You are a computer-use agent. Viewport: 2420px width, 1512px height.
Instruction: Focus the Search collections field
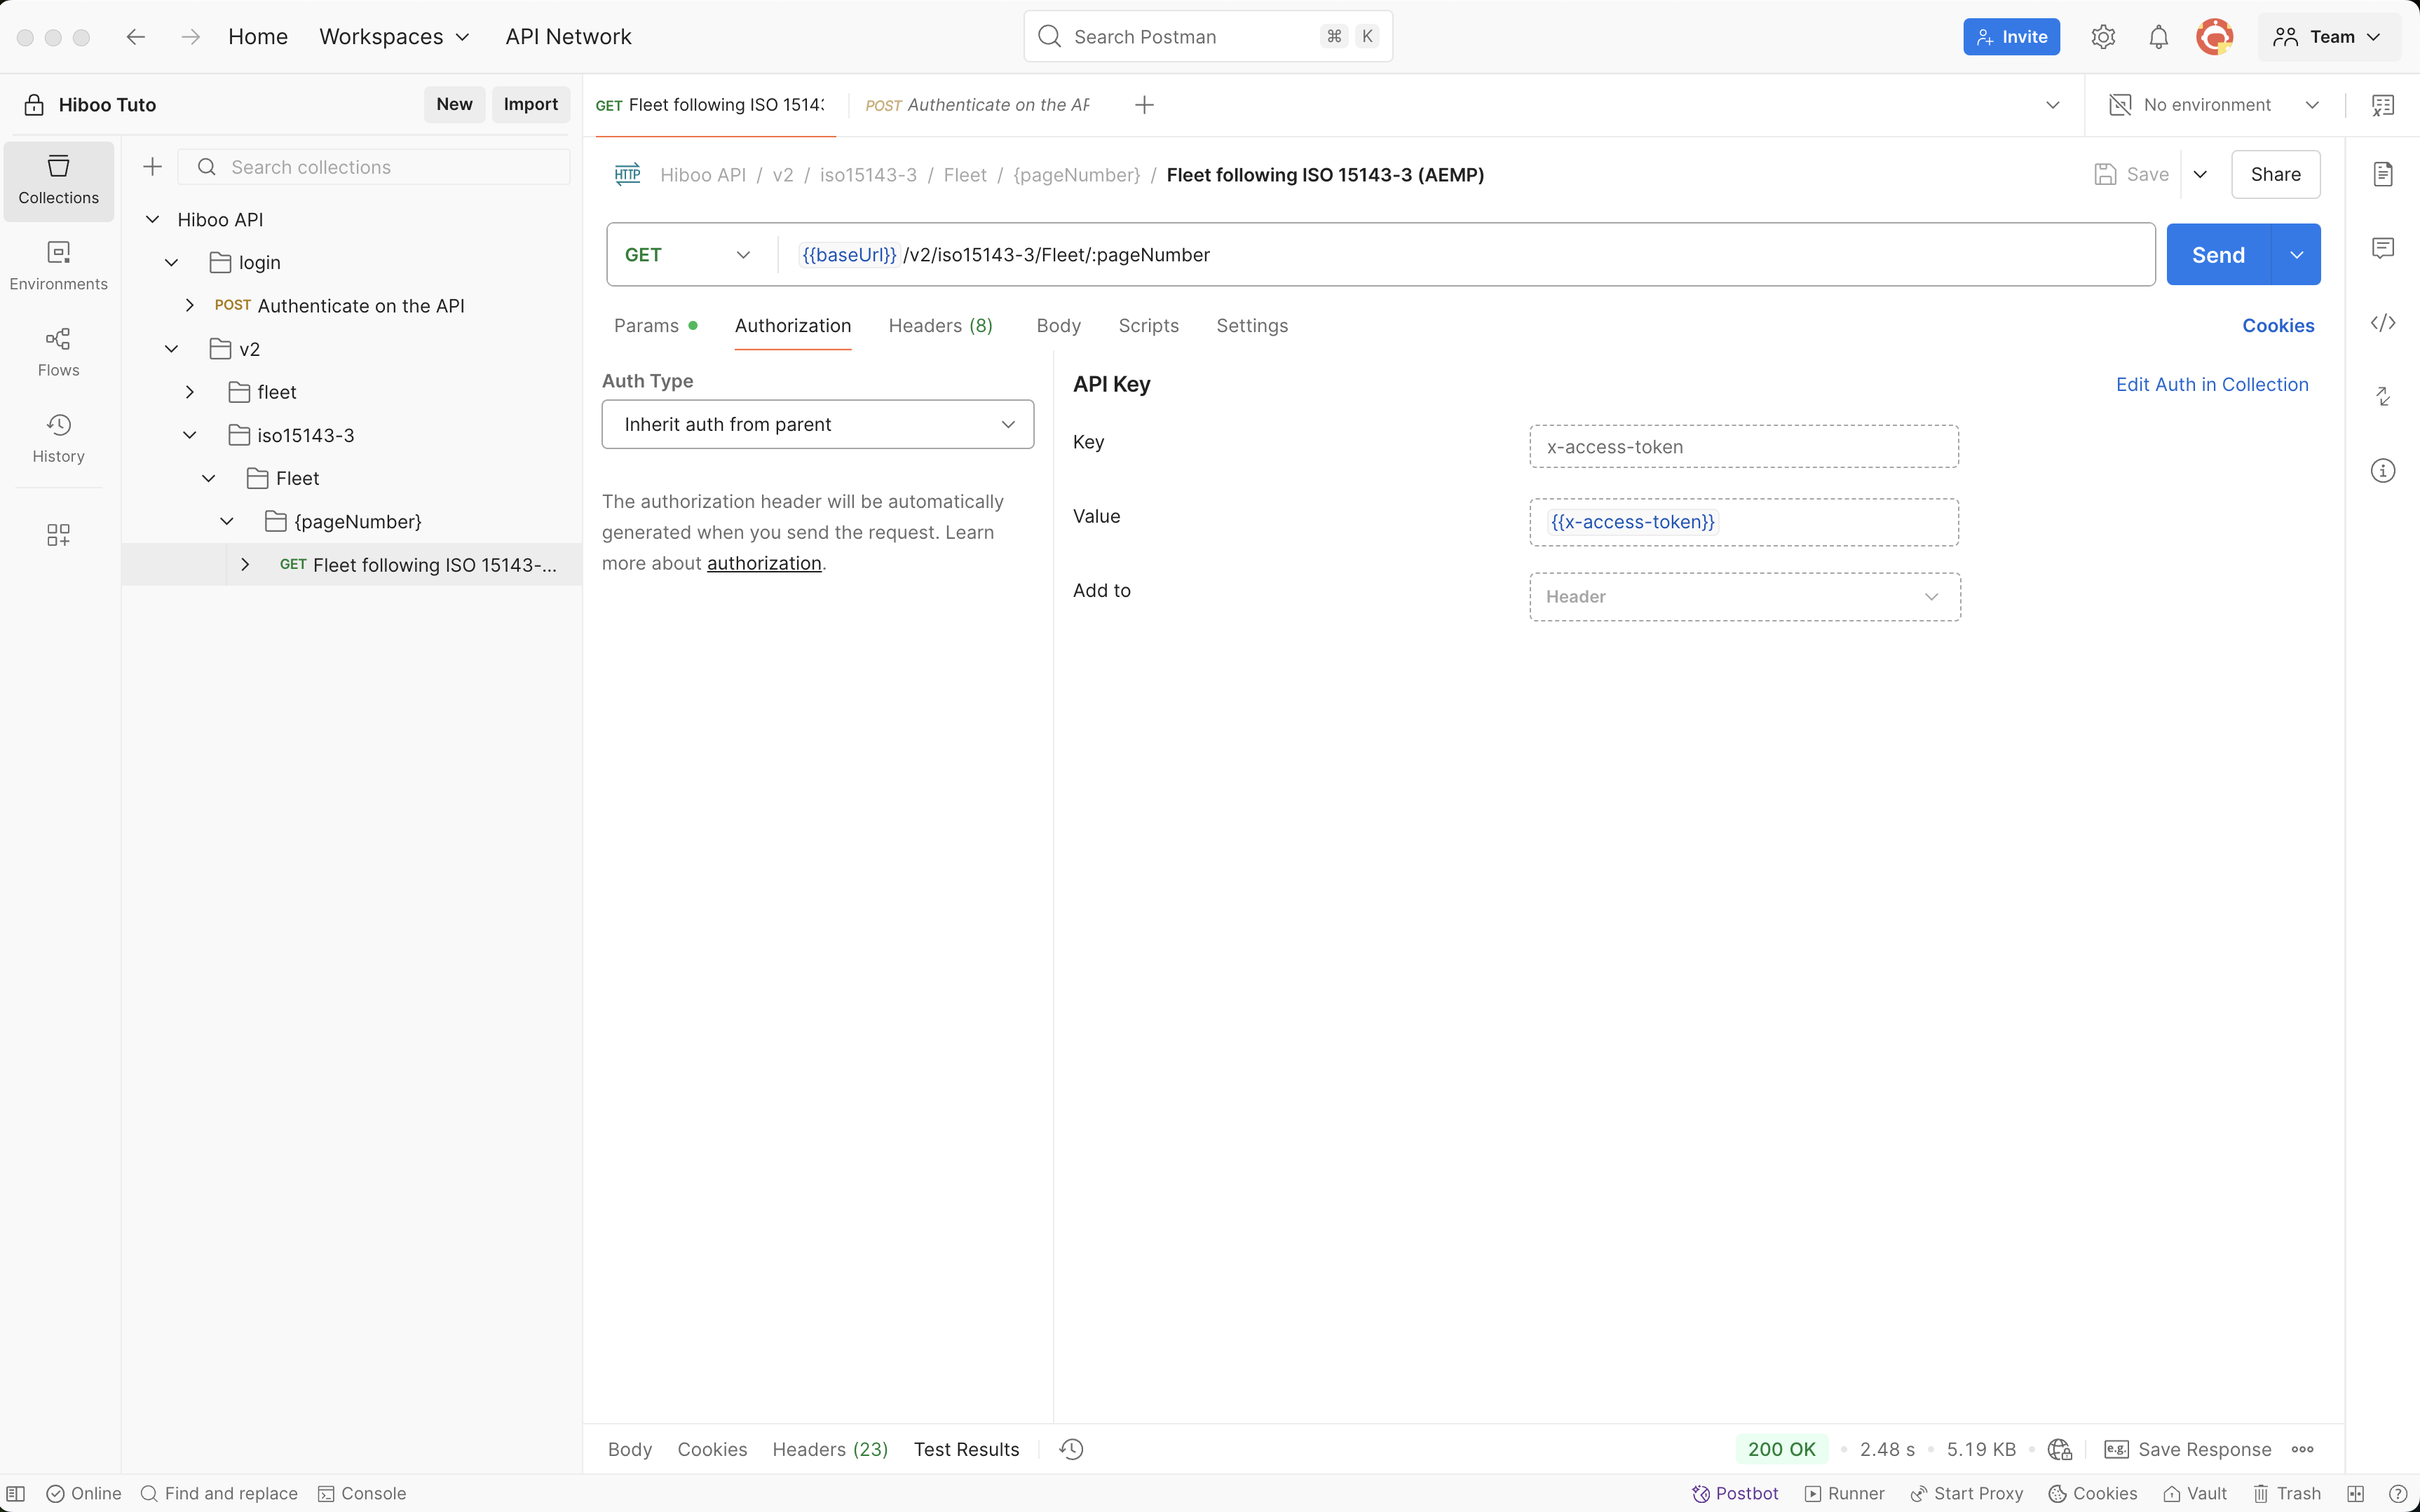(374, 167)
